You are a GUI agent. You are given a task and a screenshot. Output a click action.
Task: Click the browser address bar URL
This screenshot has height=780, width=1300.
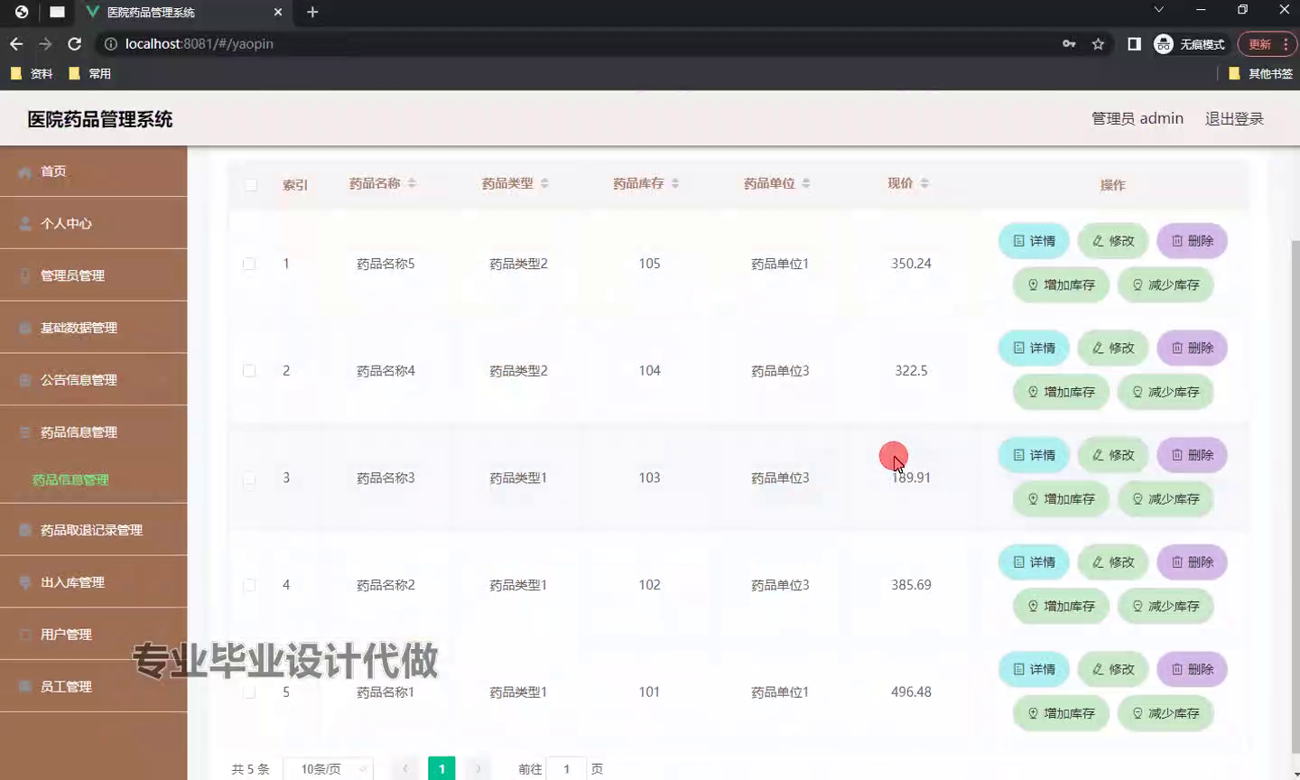(x=200, y=43)
